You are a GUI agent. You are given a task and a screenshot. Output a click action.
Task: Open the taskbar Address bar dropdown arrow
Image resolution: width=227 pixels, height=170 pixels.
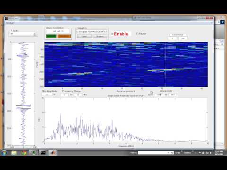168,153
